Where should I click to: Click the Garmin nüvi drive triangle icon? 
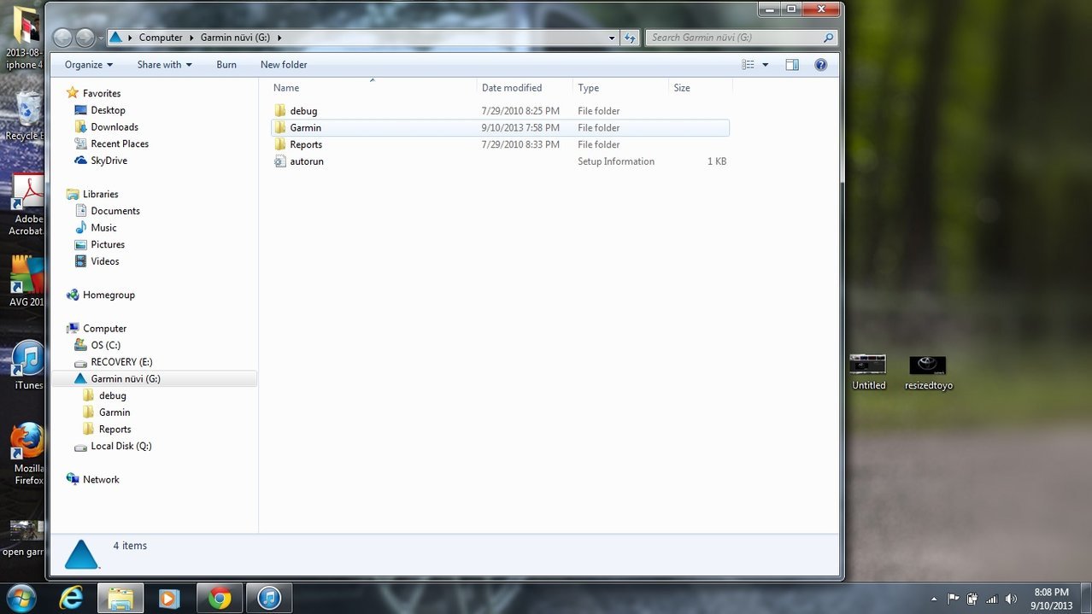pos(80,379)
